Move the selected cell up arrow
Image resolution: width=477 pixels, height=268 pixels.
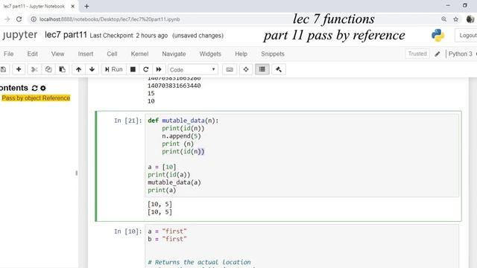(78, 69)
